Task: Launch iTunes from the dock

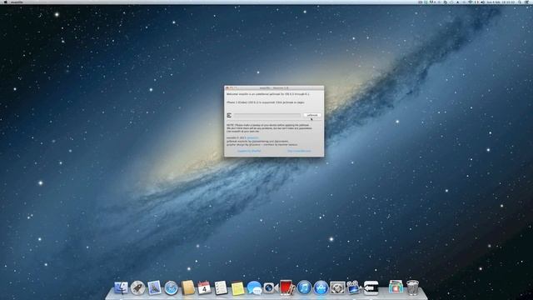Action: point(304,287)
